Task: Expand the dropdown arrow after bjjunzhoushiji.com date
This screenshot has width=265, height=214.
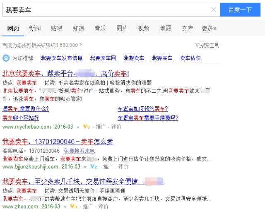Action: [85, 167]
